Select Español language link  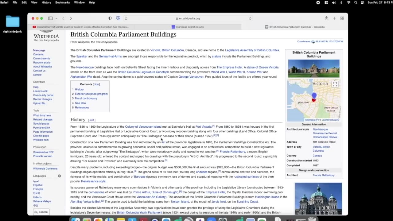[38, 185]
